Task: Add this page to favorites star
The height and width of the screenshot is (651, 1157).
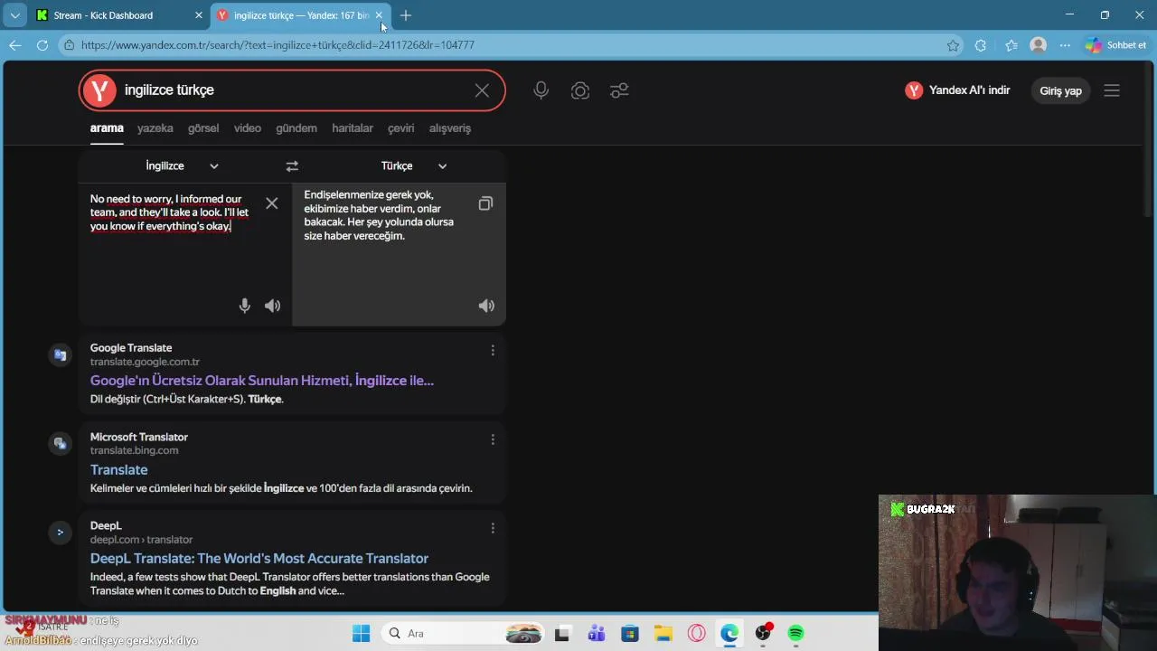Action: pyautogui.click(x=953, y=45)
